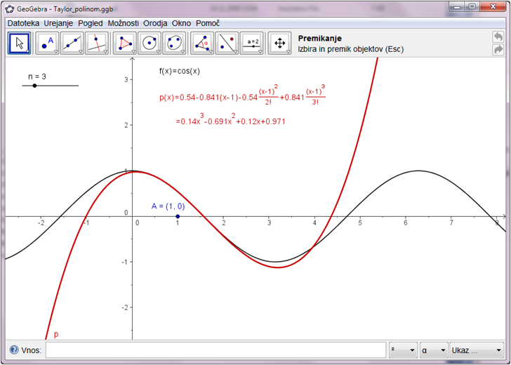Open the Možnosti menu
511x365 pixels.
(124, 23)
